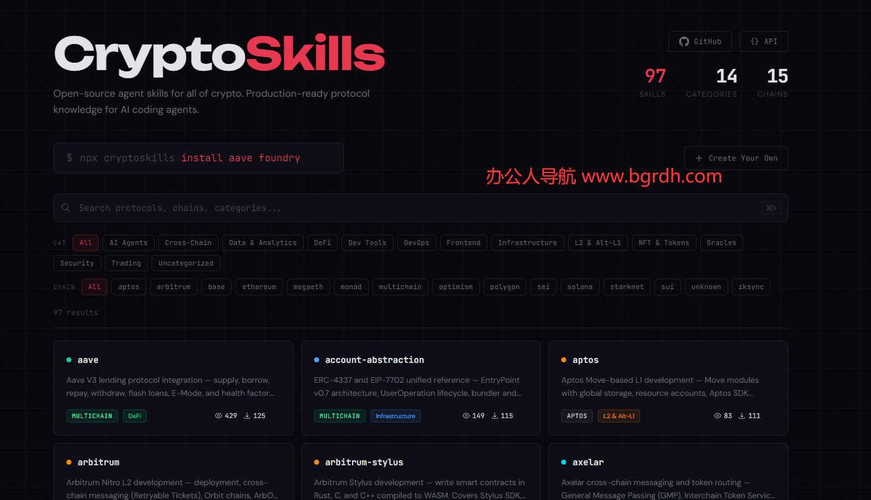Filter by AI Agents category

129,243
